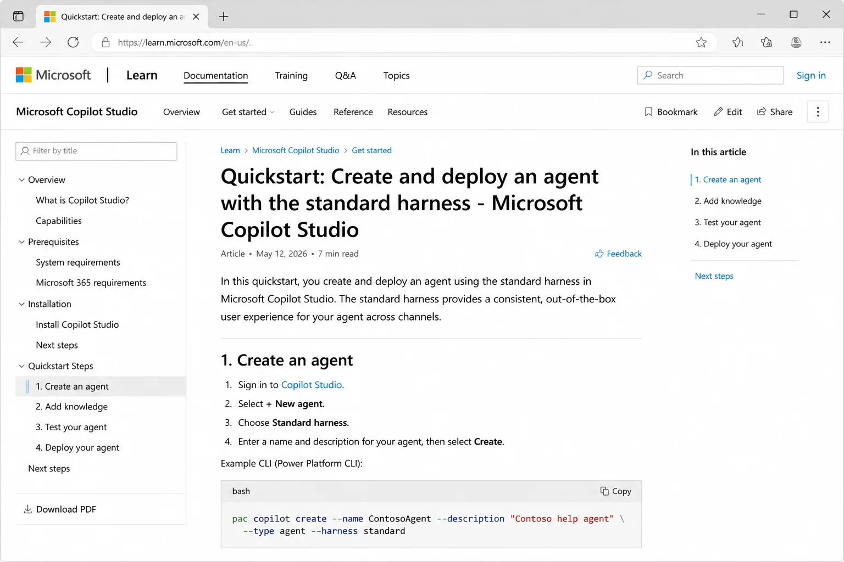Open the tab actions menu icon
Viewport: 844px width, 562px height.
pos(18,16)
